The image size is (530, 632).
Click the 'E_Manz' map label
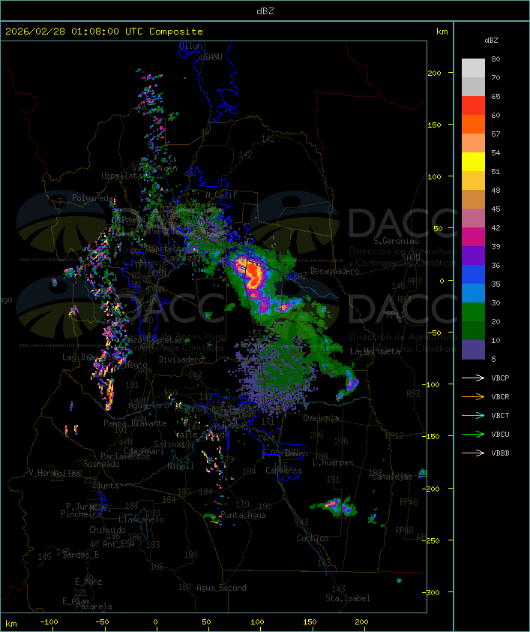(x=88, y=582)
